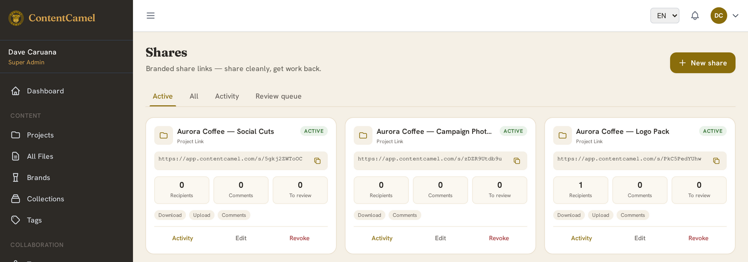Click Download chip on Campaign Photos card
The width and height of the screenshot is (748, 262).
click(x=369, y=215)
